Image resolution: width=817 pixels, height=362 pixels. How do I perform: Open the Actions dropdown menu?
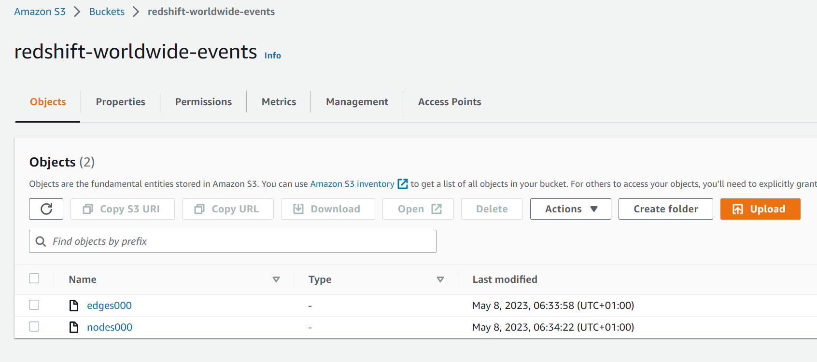click(x=570, y=209)
